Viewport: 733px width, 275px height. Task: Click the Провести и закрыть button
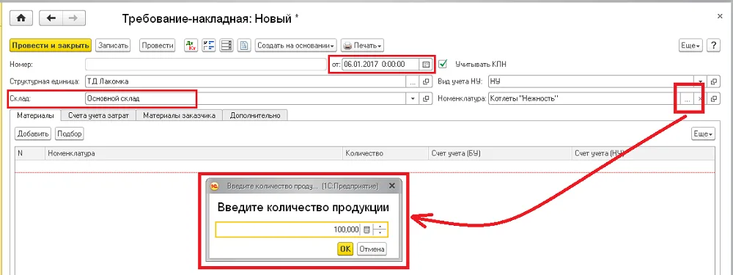(x=51, y=45)
